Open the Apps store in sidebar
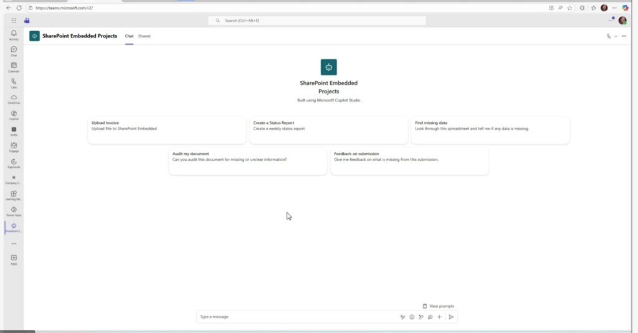This screenshot has height=333, width=638. [14, 260]
